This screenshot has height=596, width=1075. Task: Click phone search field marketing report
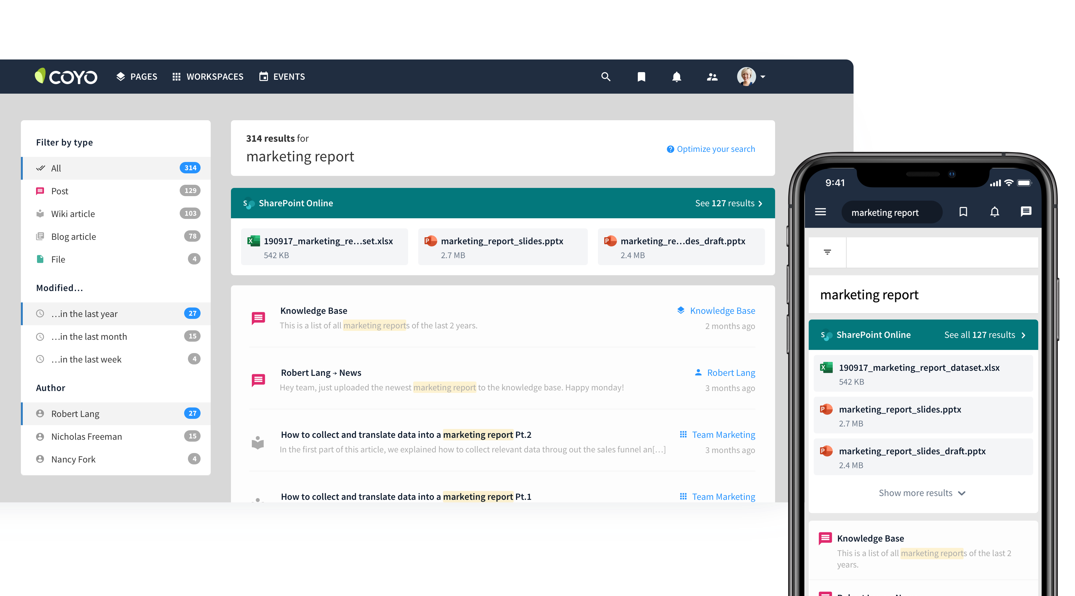(892, 213)
